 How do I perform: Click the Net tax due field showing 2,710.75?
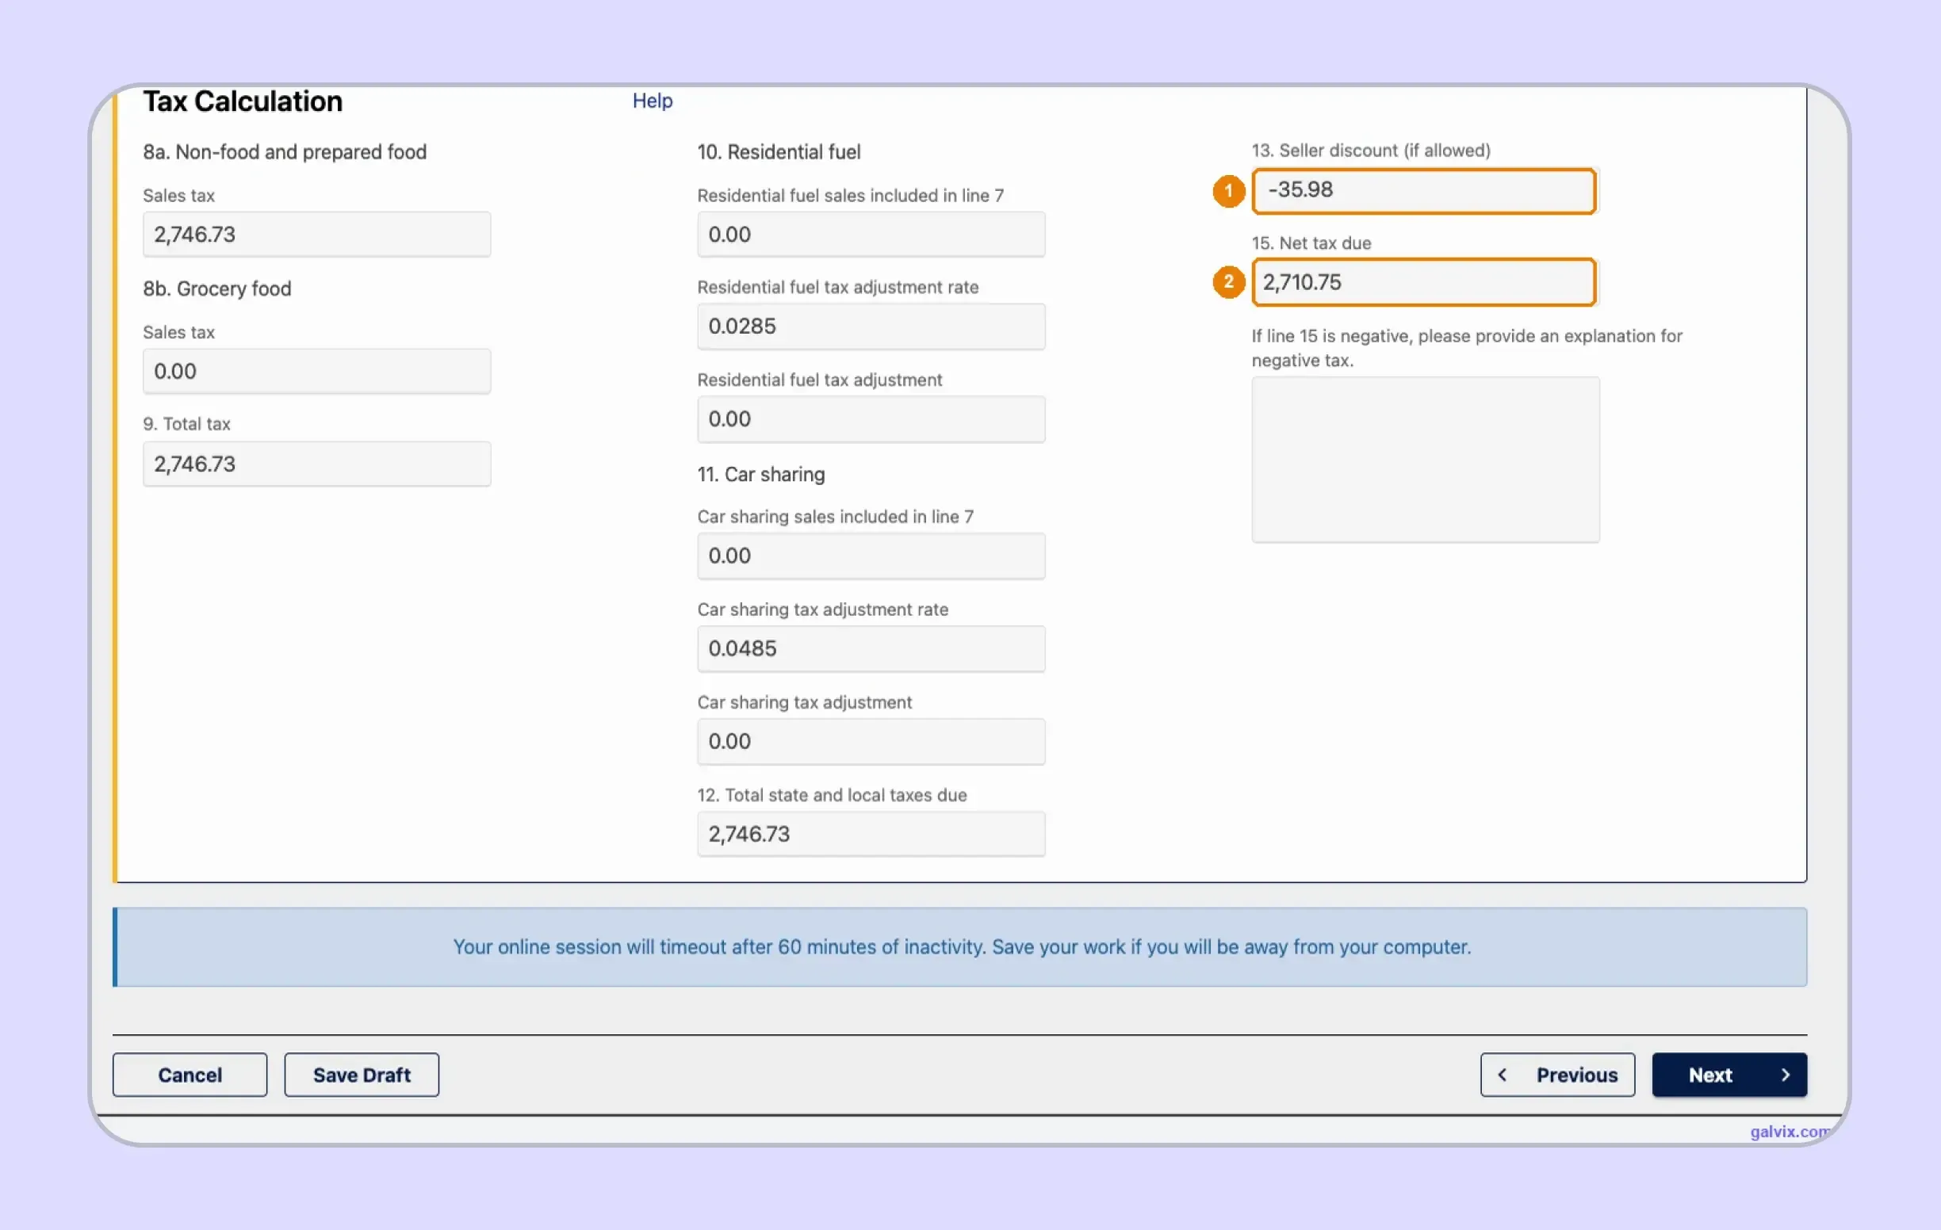[1424, 282]
